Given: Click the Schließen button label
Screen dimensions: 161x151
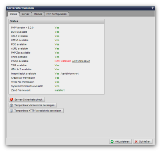Looking at the screenshot, I should click(145, 141).
